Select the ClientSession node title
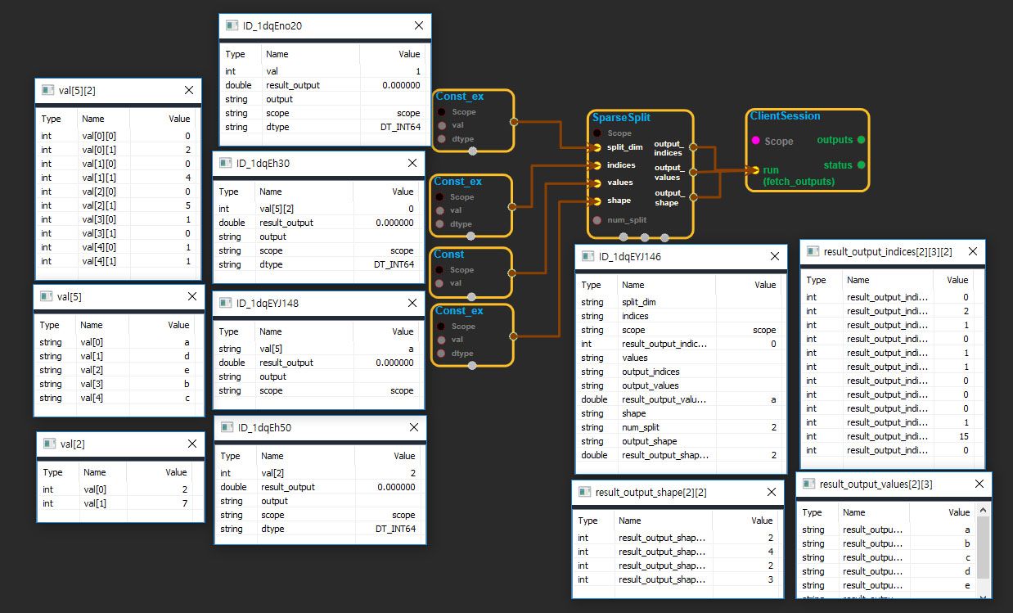Screen dimensions: 1013x613 tap(785, 116)
